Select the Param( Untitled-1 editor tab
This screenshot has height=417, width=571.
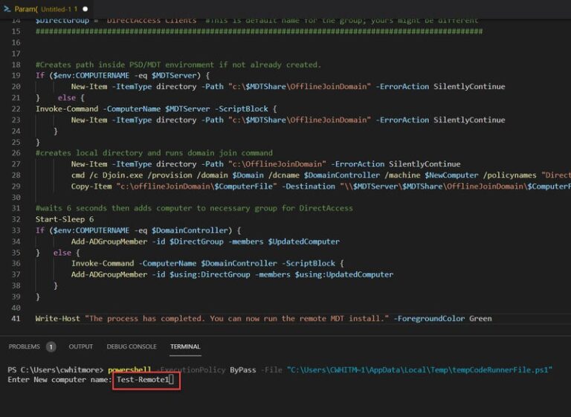coord(46,8)
